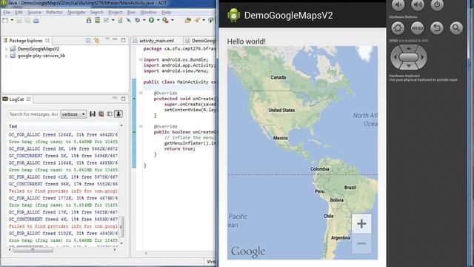Open the Refactor menu
This screenshot has width=474, height=267.
pyautogui.click(x=54, y=12)
